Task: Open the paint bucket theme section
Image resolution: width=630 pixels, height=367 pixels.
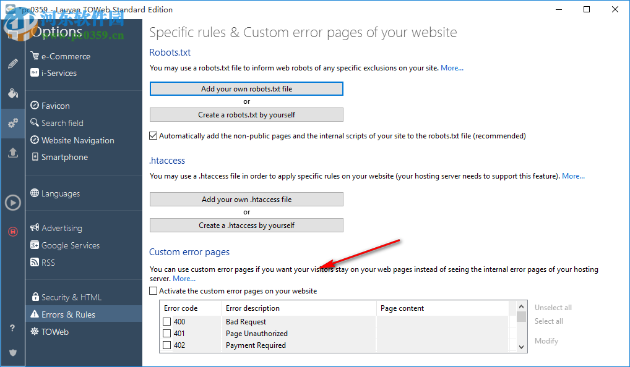Action: click(x=12, y=93)
